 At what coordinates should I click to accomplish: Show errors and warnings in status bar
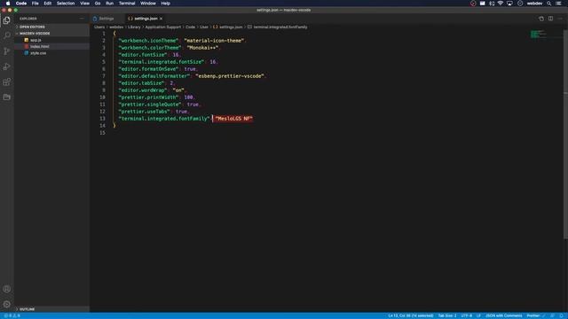pyautogui.click(x=12, y=315)
